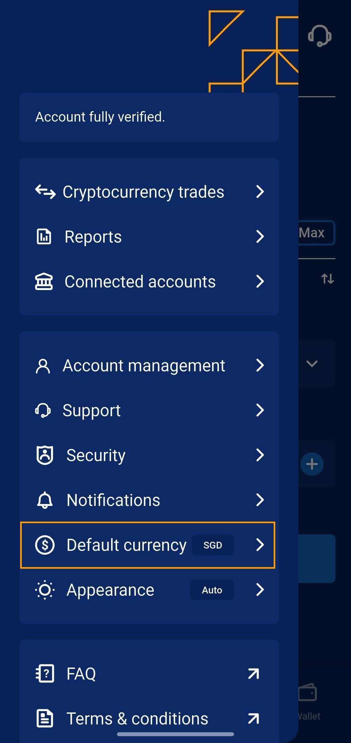The width and height of the screenshot is (351, 743).
Task: Tap the Default currency dollar icon
Action: click(45, 545)
